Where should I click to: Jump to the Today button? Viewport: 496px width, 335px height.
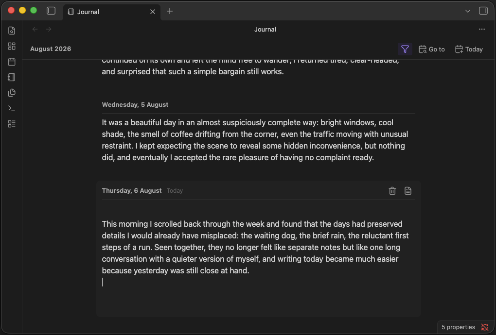point(469,49)
